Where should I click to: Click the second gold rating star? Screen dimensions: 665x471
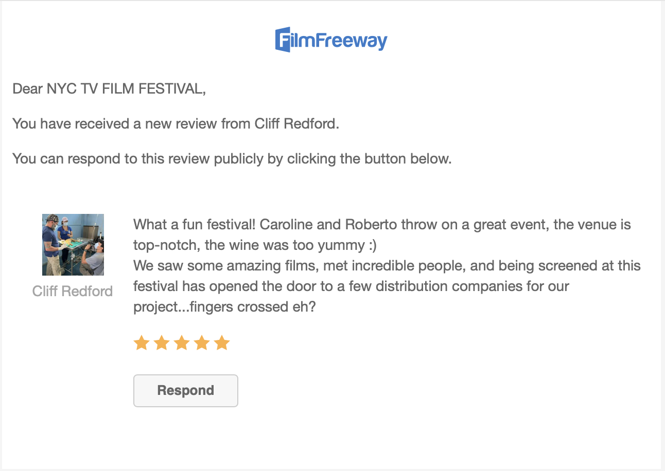(x=161, y=342)
